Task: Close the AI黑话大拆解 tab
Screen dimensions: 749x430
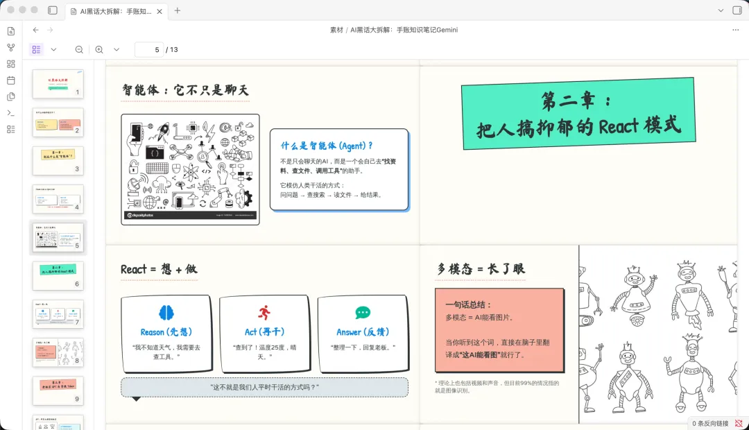Action: (x=160, y=12)
